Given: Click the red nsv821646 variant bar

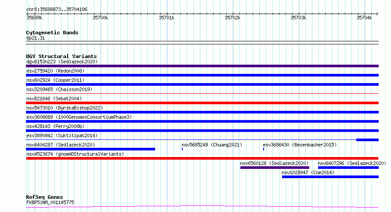Looking at the screenshot, I should point(202,103).
